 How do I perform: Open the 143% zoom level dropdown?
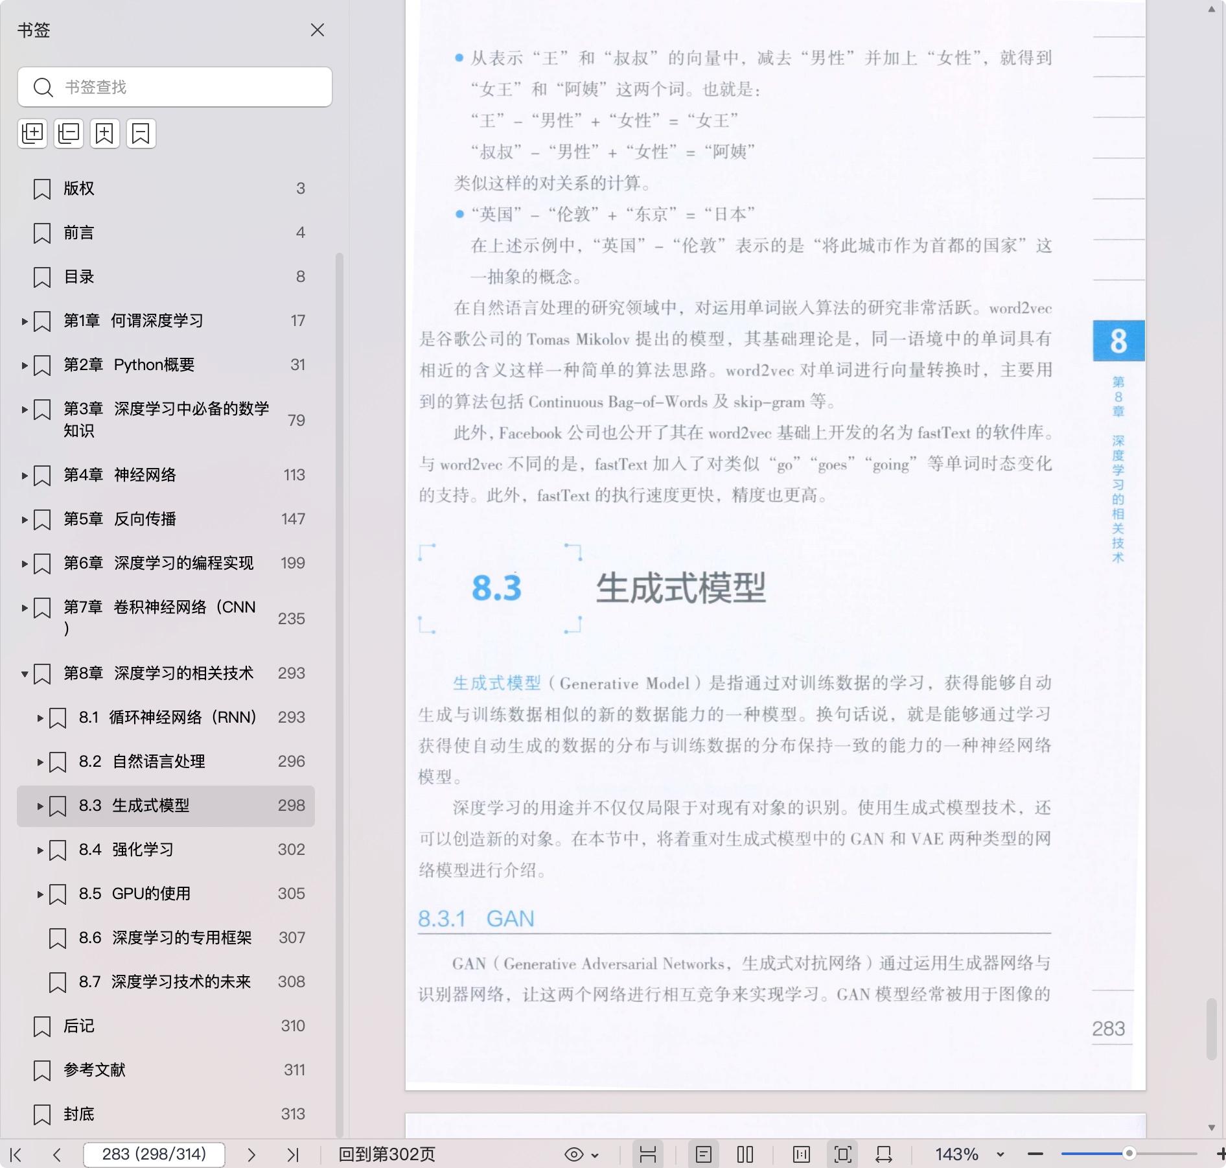1000,1154
